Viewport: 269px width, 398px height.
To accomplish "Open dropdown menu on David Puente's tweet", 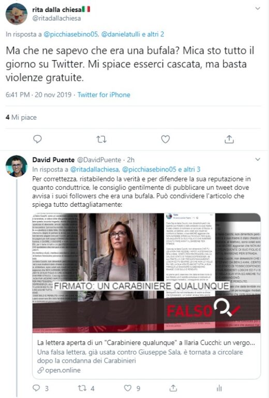I will [258, 160].
